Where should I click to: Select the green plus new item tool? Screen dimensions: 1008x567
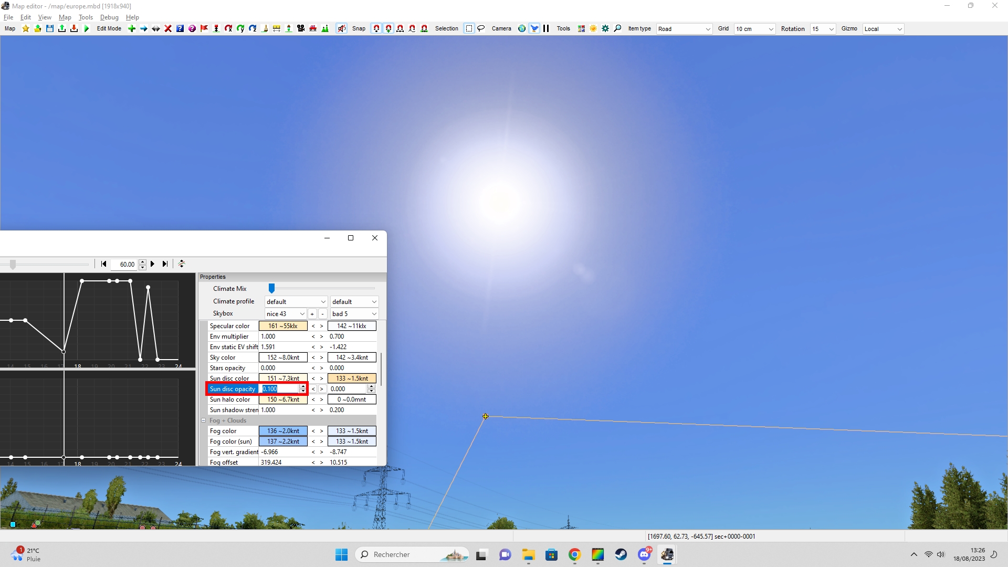click(132, 29)
